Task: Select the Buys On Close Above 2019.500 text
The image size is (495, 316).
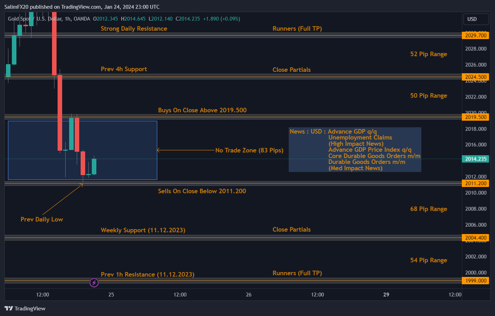Action: 202,110
